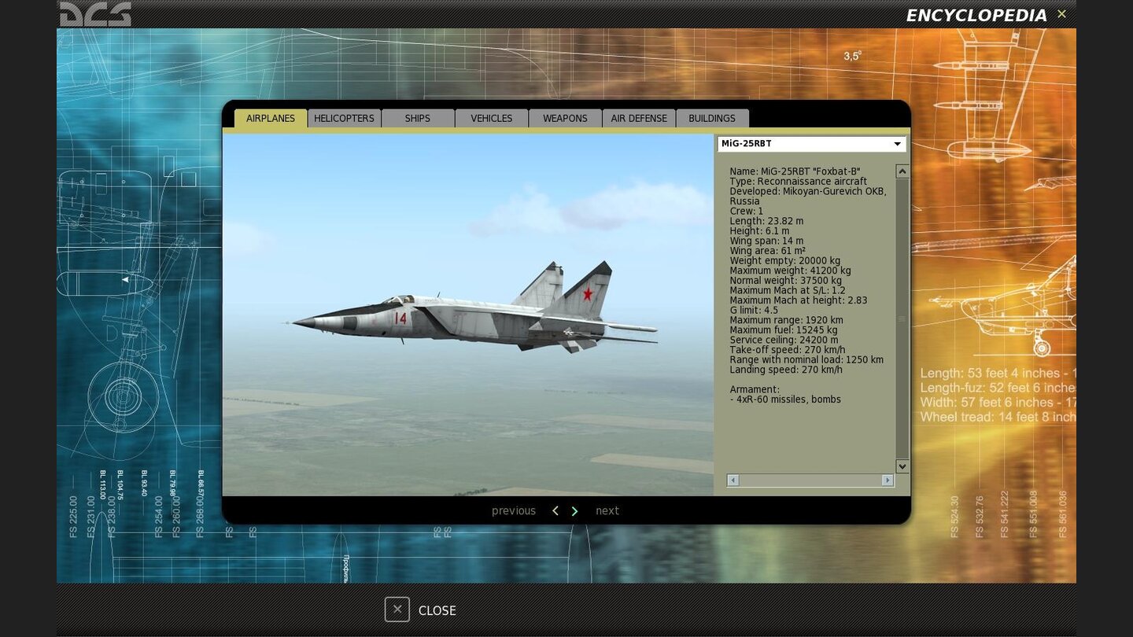Click the ENCYCLOPEDIA title text
Image resolution: width=1133 pixels, height=637 pixels.
click(976, 15)
